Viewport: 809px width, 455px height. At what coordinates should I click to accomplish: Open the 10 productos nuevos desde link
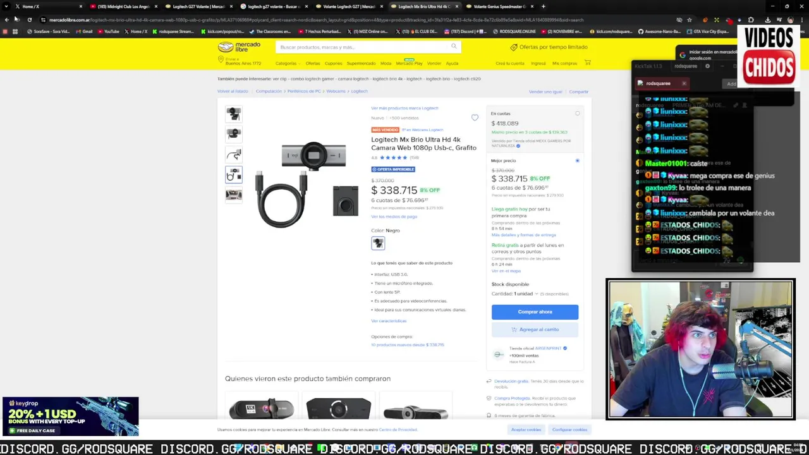point(407,345)
